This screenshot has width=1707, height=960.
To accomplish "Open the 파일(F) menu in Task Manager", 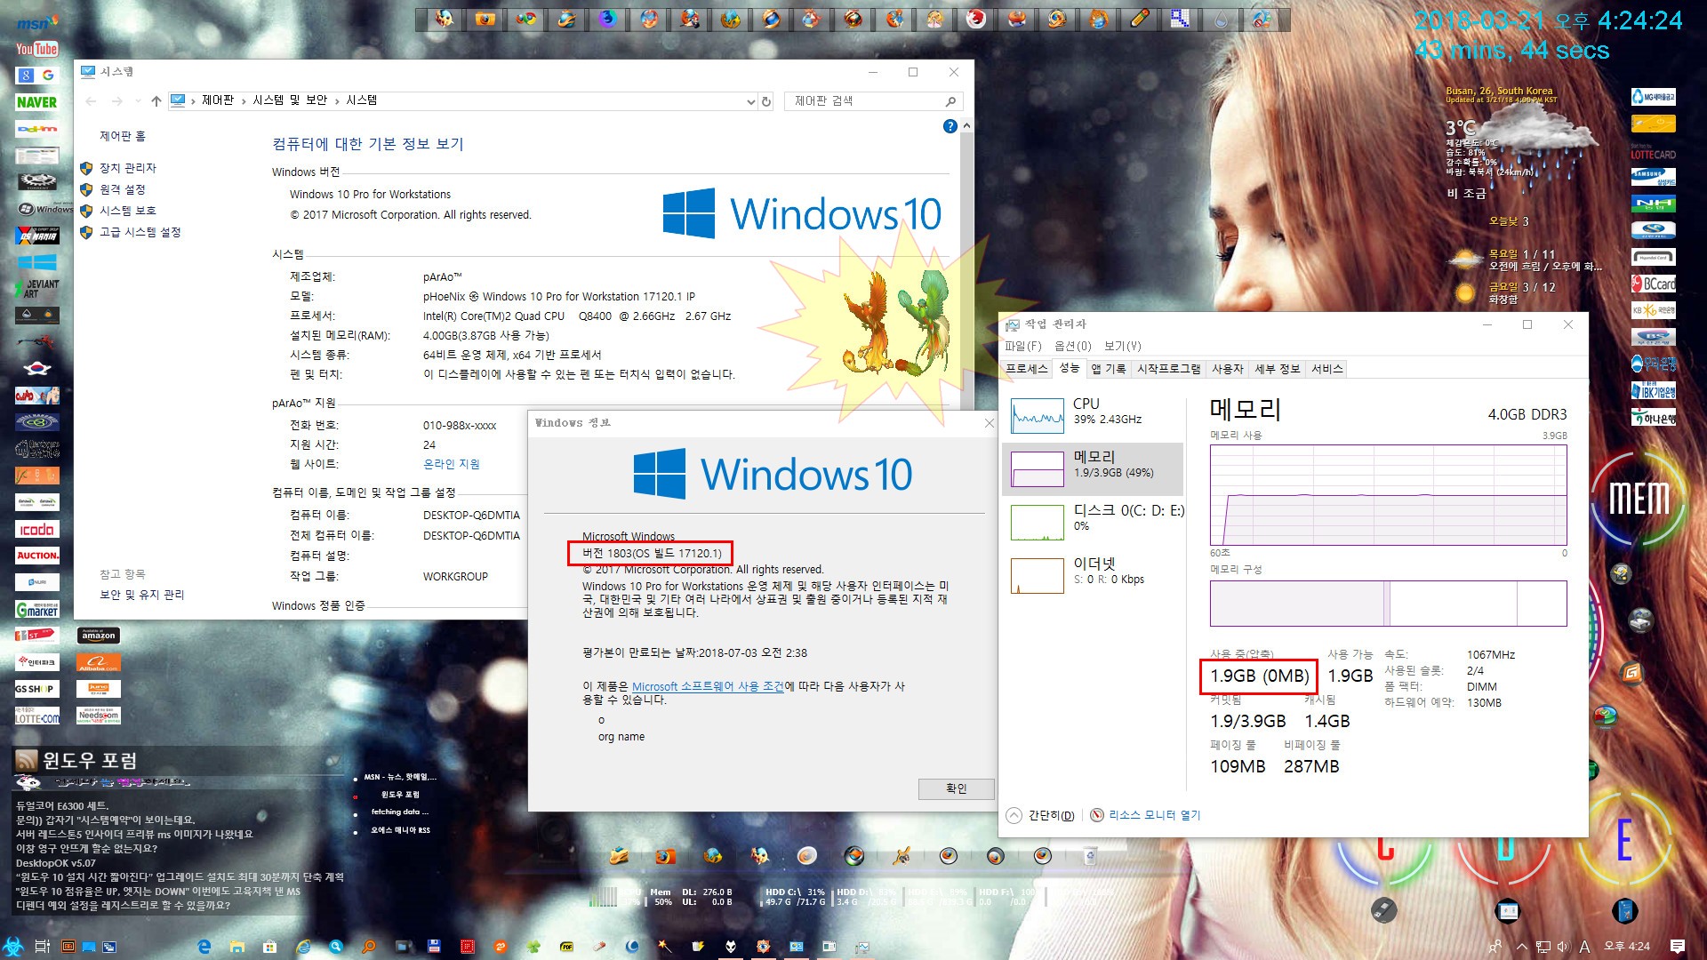I will tap(1022, 347).
